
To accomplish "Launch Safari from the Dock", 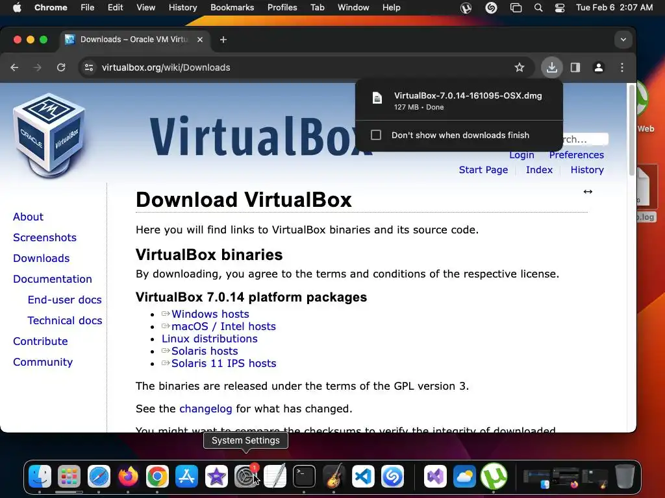I will click(x=99, y=477).
